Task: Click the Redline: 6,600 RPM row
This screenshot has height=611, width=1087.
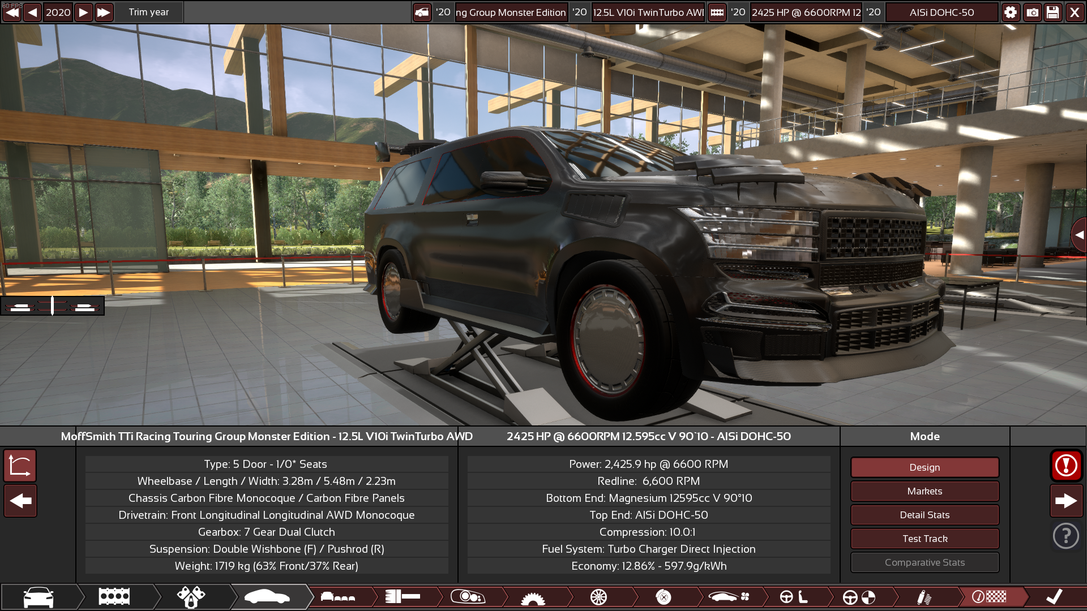Action: click(649, 481)
